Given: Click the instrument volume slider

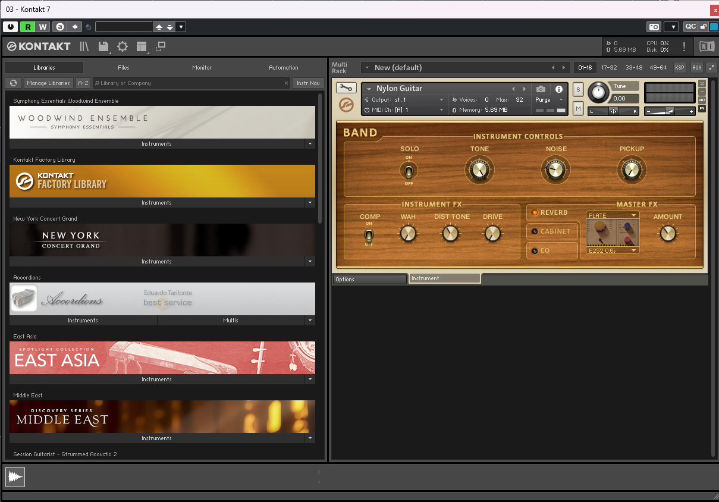Looking at the screenshot, I should 670,111.
